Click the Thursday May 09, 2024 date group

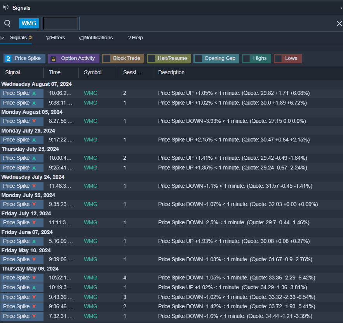(30, 269)
